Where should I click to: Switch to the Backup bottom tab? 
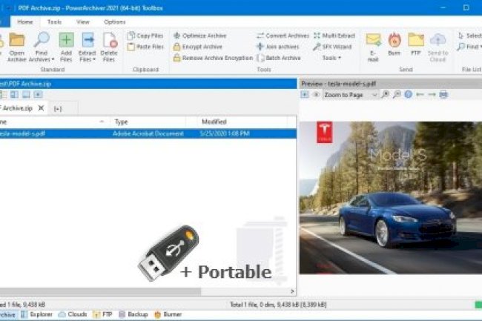point(133,314)
